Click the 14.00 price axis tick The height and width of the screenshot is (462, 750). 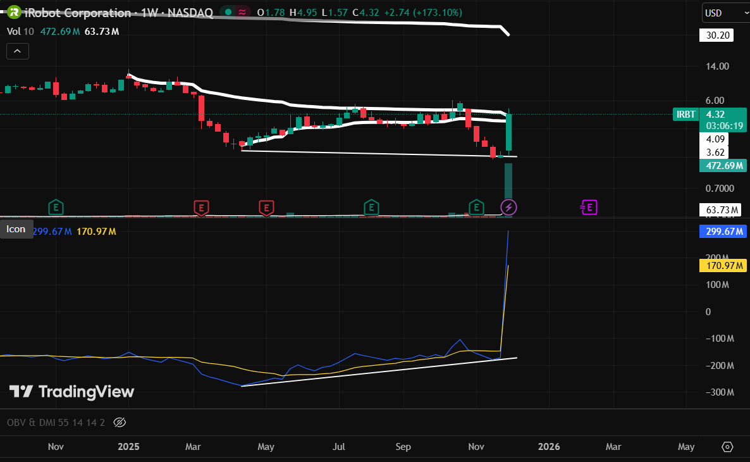click(x=718, y=66)
